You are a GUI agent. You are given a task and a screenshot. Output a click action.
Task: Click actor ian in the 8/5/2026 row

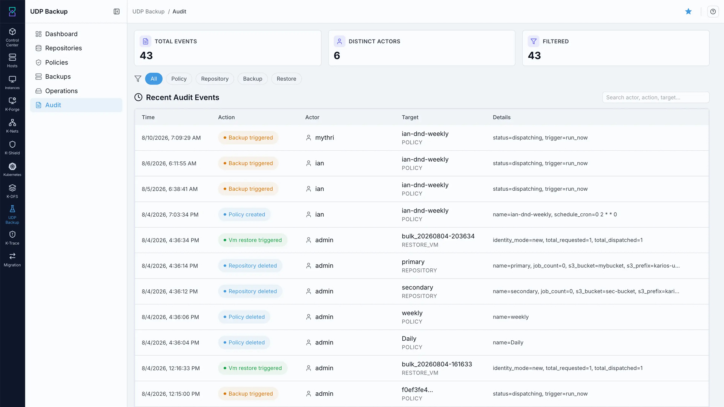tap(319, 189)
